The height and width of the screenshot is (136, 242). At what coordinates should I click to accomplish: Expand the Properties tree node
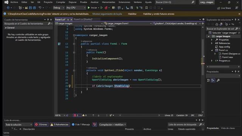212,40
